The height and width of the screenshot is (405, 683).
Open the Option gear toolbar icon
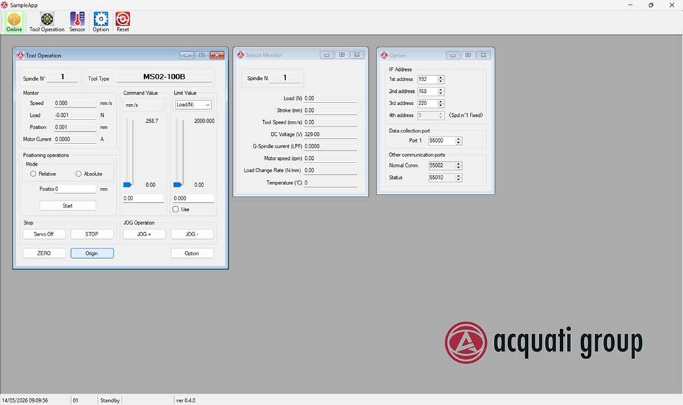click(x=100, y=22)
